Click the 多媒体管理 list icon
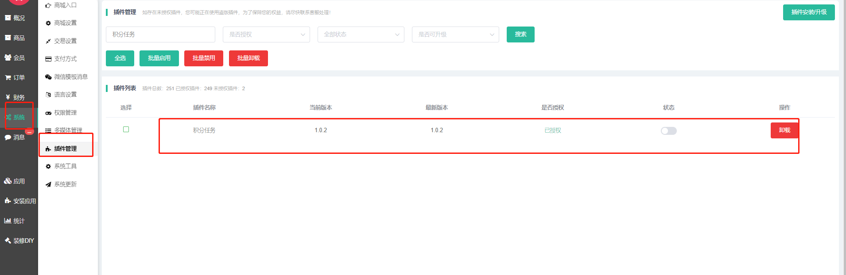 (x=48, y=130)
